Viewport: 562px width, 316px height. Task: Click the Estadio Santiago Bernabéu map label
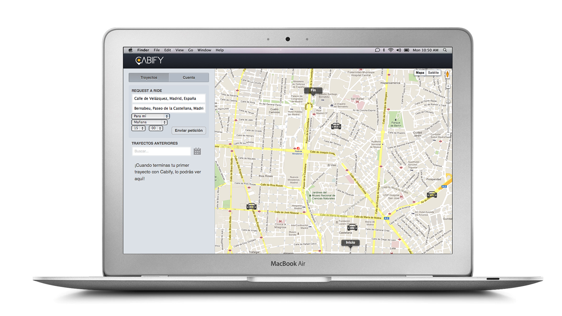pyautogui.click(x=328, y=95)
